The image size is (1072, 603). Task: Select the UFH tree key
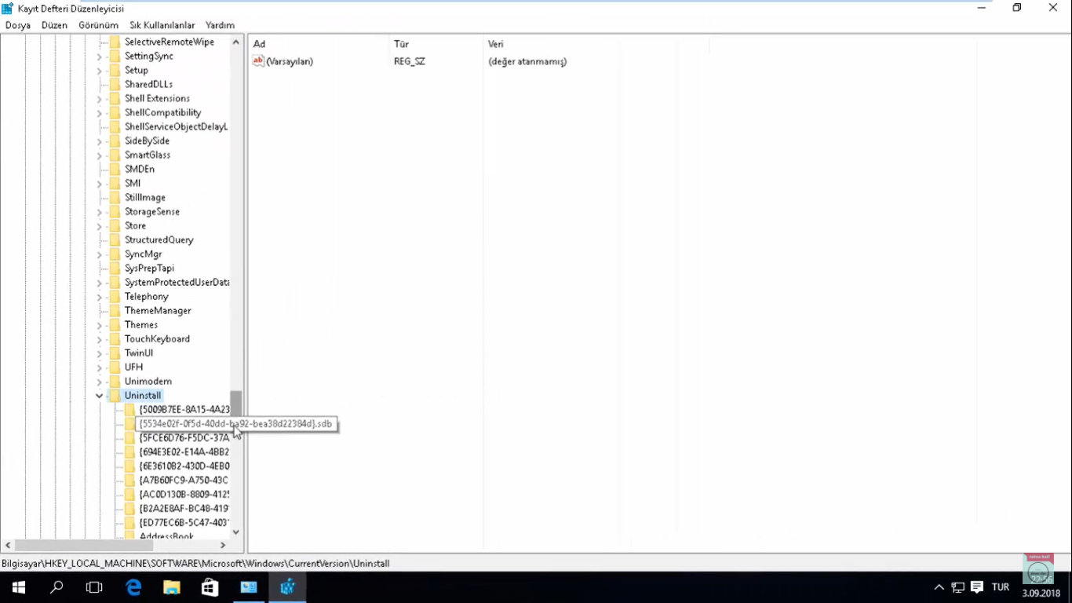click(x=133, y=367)
